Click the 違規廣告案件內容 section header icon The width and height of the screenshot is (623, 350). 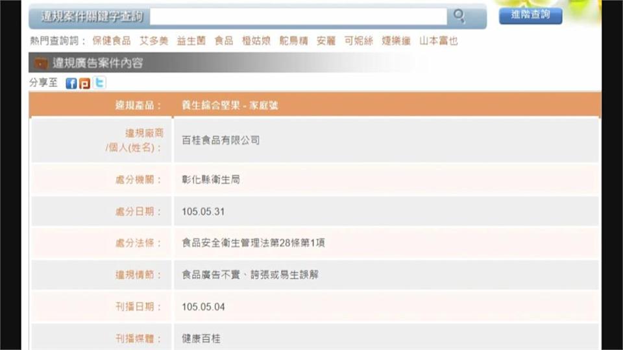pos(40,63)
